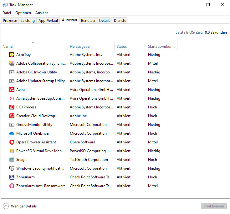The height and width of the screenshot is (214, 230).
Task: Click the Adobe Updater Startup Utility icon
Action: (x=12, y=81)
